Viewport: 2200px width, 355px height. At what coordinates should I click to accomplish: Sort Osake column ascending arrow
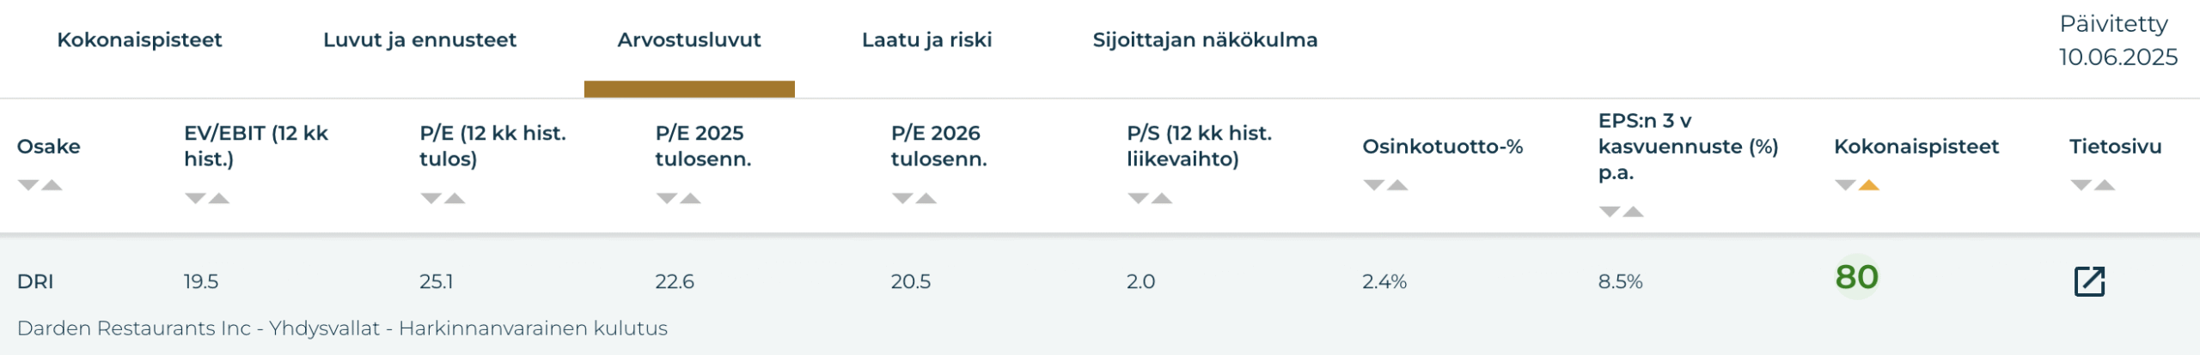pyautogui.click(x=52, y=185)
